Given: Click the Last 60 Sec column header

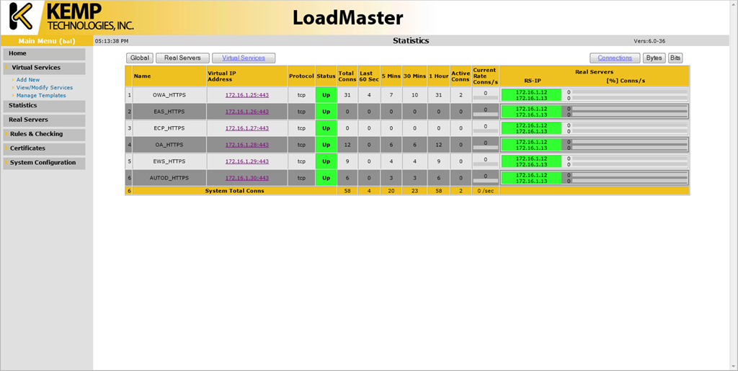Looking at the screenshot, I should click(369, 76).
